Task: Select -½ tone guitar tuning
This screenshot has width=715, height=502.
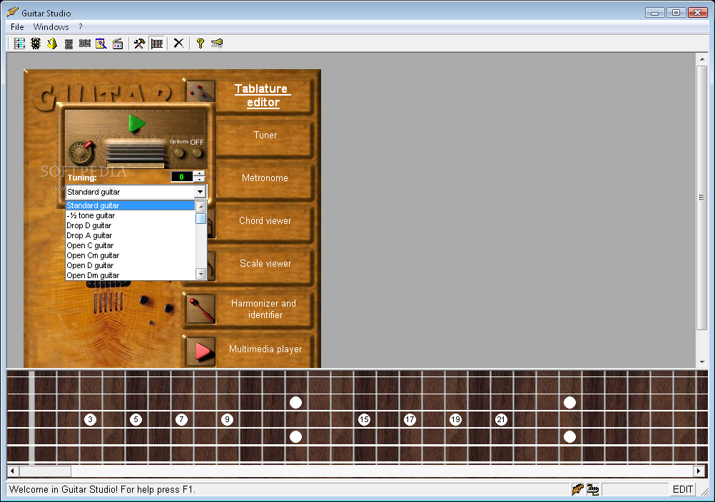Action: pos(130,215)
